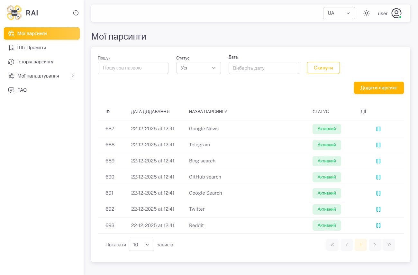The image size is (418, 275).
Task: Pause the Google News parsing task
Action: 378,129
